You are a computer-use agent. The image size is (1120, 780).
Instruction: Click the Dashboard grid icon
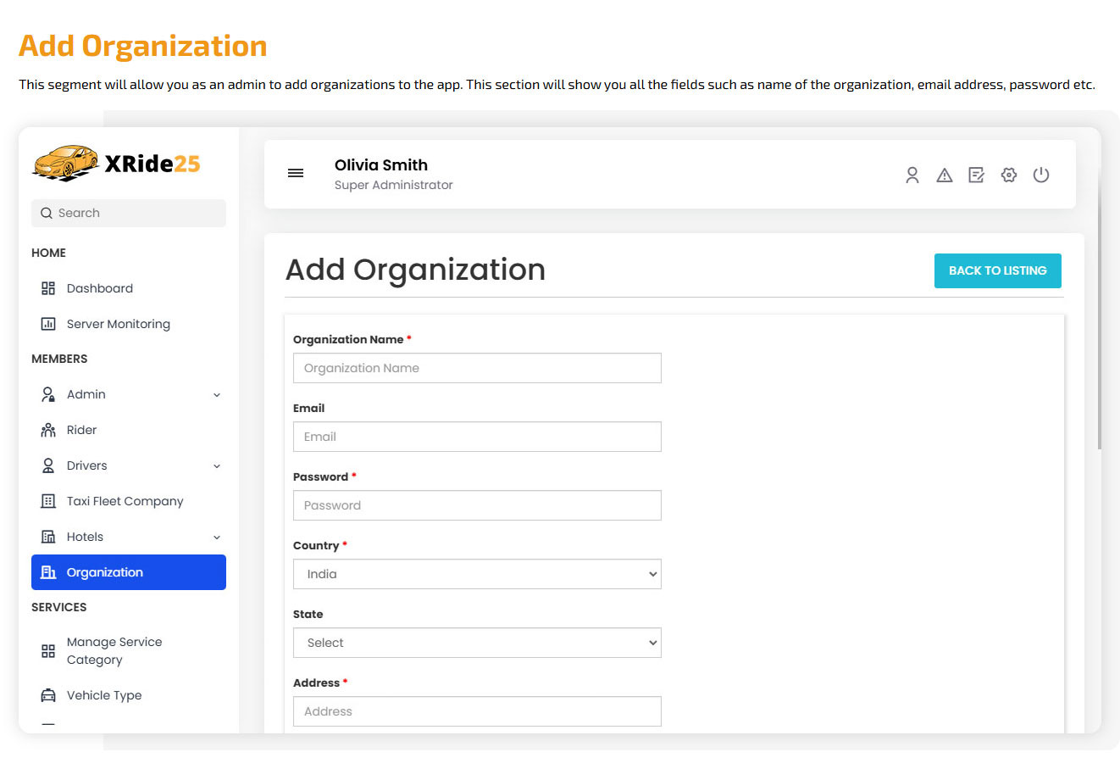pos(48,288)
